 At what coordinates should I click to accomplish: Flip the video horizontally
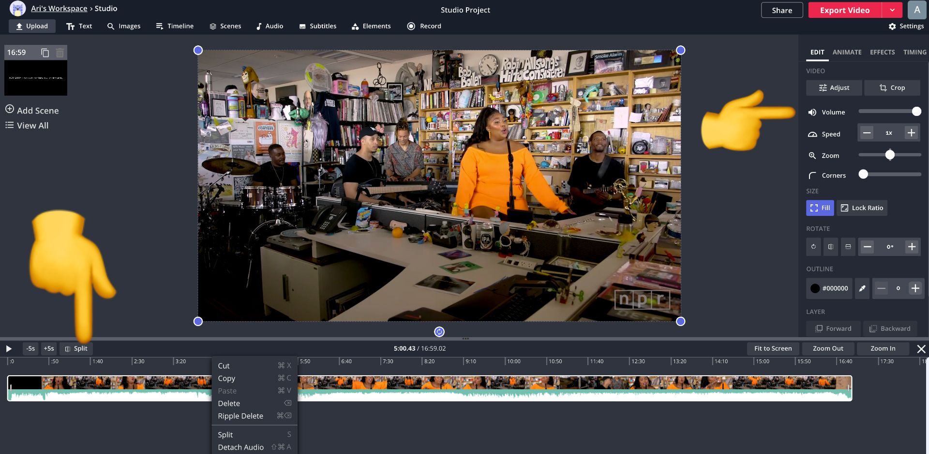(x=831, y=247)
